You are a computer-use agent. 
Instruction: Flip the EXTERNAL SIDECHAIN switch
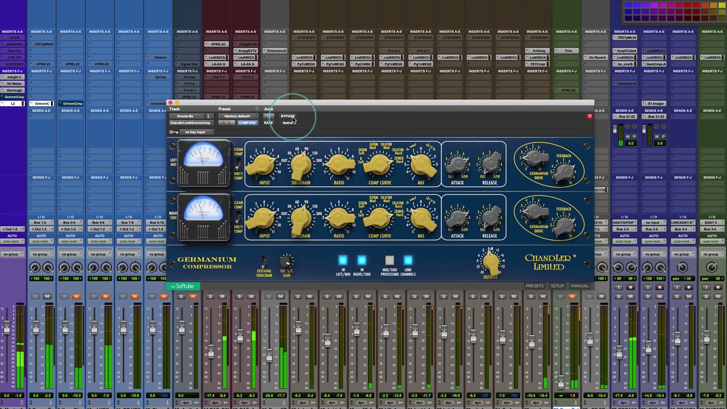point(264,262)
